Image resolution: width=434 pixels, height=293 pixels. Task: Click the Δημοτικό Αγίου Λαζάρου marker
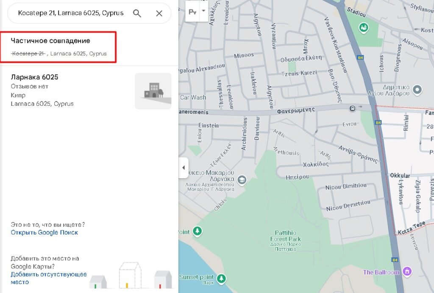click(x=417, y=90)
